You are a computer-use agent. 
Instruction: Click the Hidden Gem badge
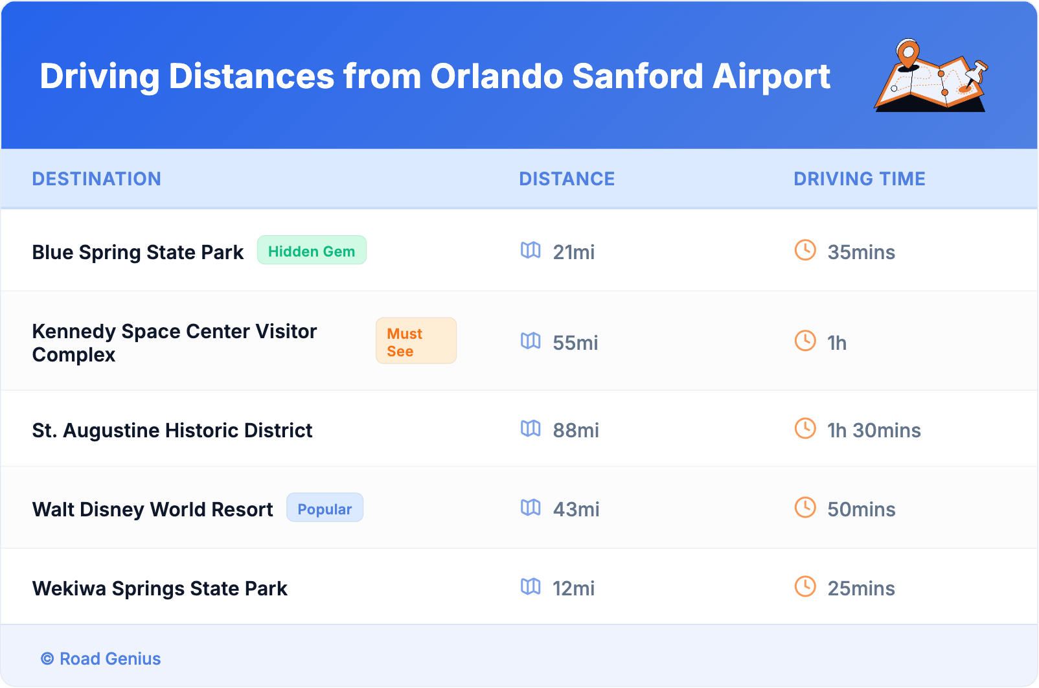pyautogui.click(x=312, y=251)
